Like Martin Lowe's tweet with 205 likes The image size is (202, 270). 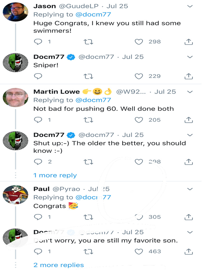pos(139,120)
